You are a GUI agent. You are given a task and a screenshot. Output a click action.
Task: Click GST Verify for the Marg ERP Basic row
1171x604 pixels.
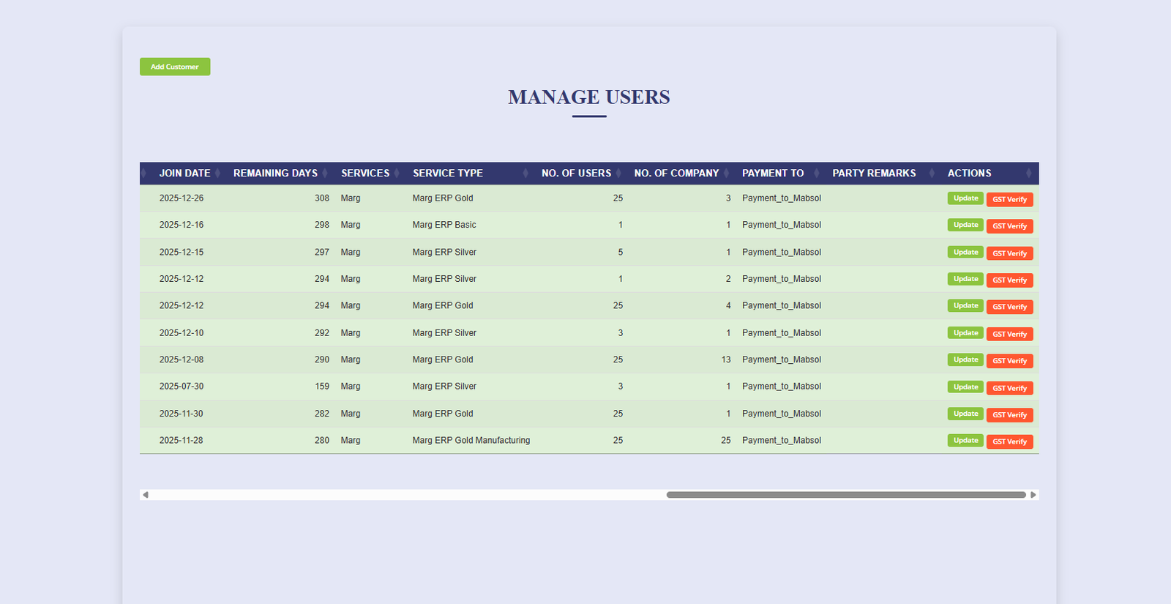[x=1009, y=226]
